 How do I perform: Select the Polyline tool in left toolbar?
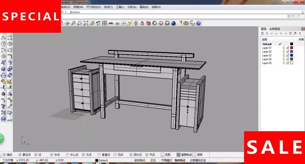(3, 38)
